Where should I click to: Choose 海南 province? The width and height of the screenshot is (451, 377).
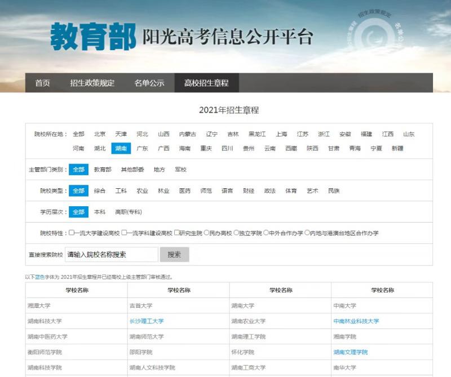185,148
